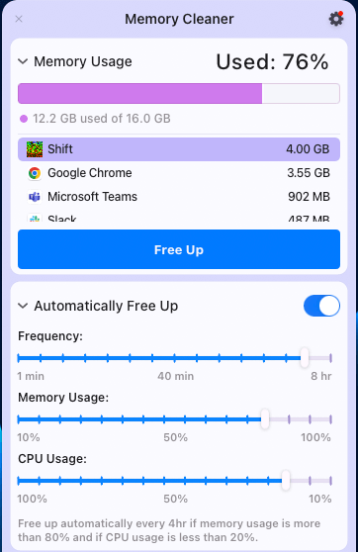
Task: Click the Shift app icon
Action: [x=35, y=149]
